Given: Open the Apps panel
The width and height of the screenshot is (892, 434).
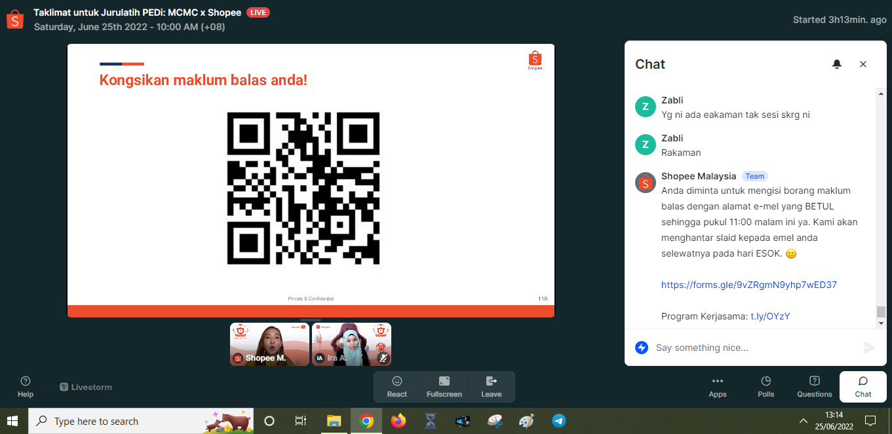Looking at the screenshot, I should (x=718, y=386).
